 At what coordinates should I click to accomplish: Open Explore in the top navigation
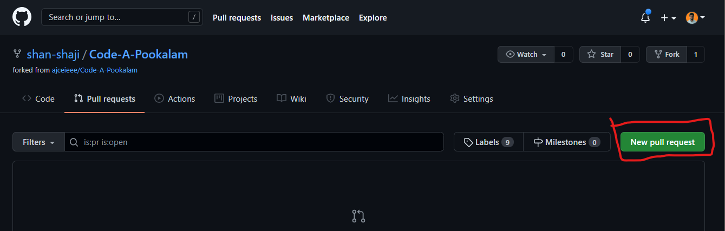point(373,18)
